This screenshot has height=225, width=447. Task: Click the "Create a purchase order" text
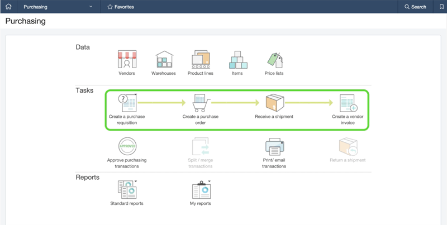pos(201,119)
